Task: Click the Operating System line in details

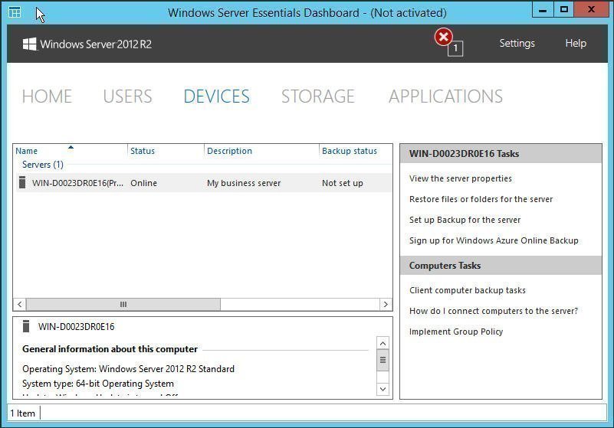Action: point(129,369)
